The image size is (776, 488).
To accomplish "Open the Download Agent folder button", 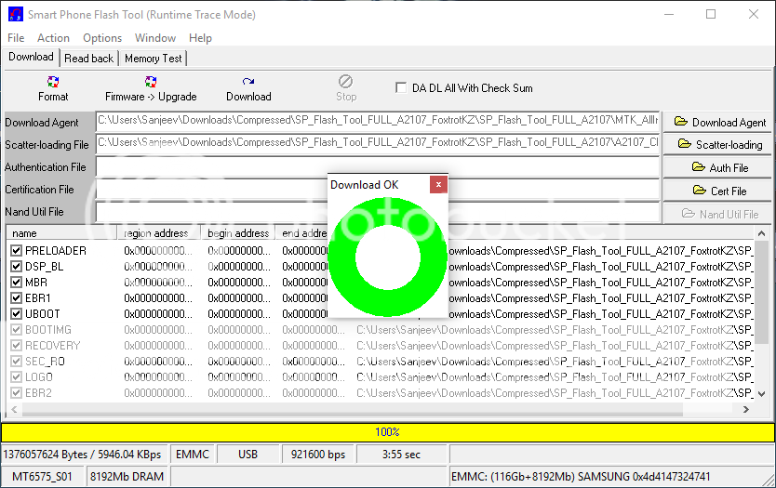I will [719, 122].
